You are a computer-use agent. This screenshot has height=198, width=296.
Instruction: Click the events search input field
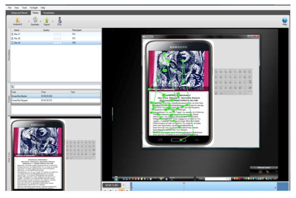point(58,87)
